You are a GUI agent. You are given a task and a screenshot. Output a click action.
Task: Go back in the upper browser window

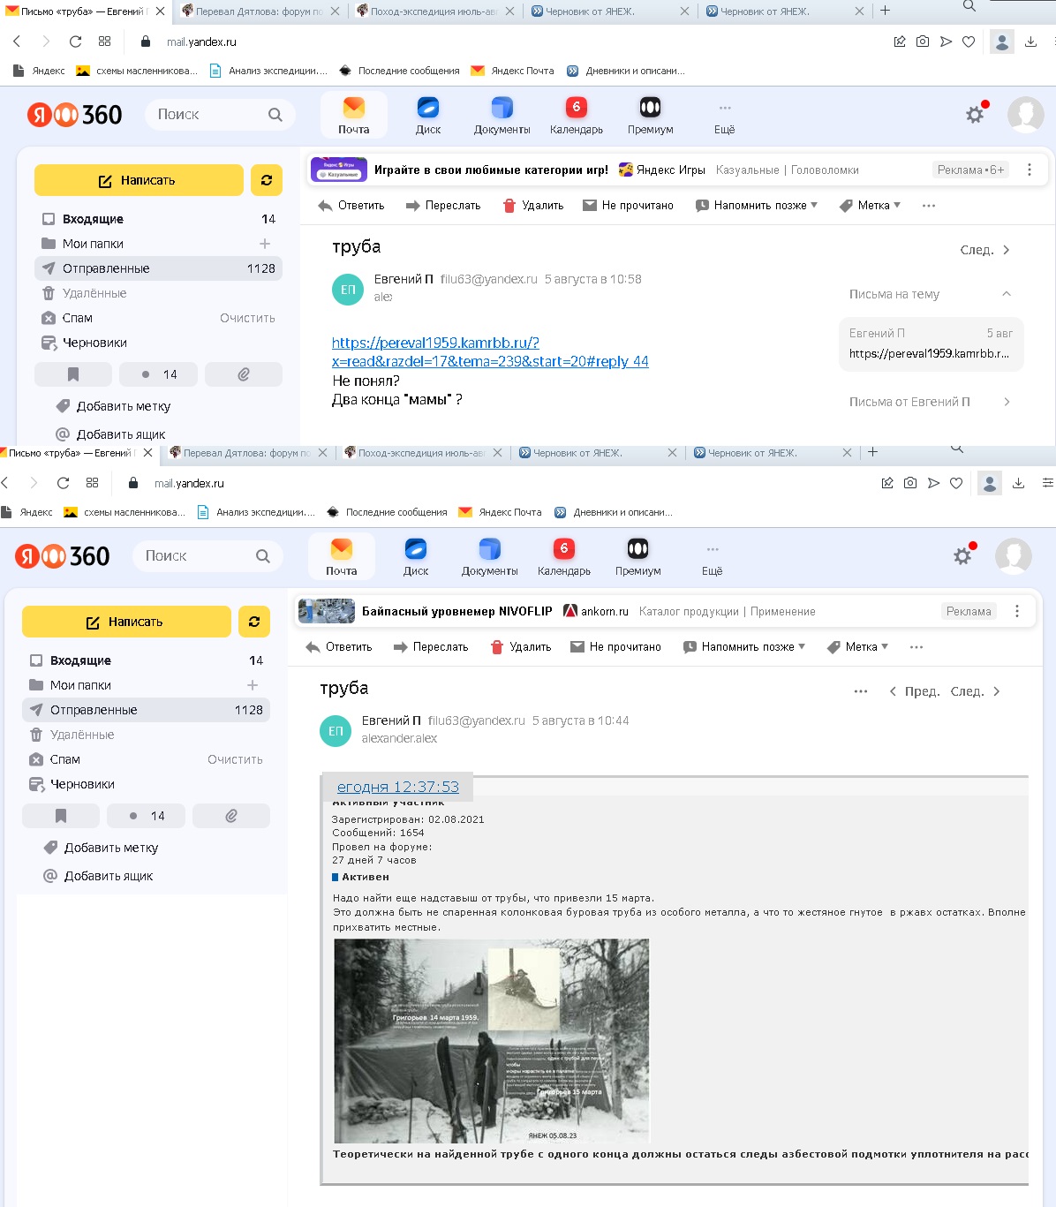pyautogui.click(x=17, y=41)
